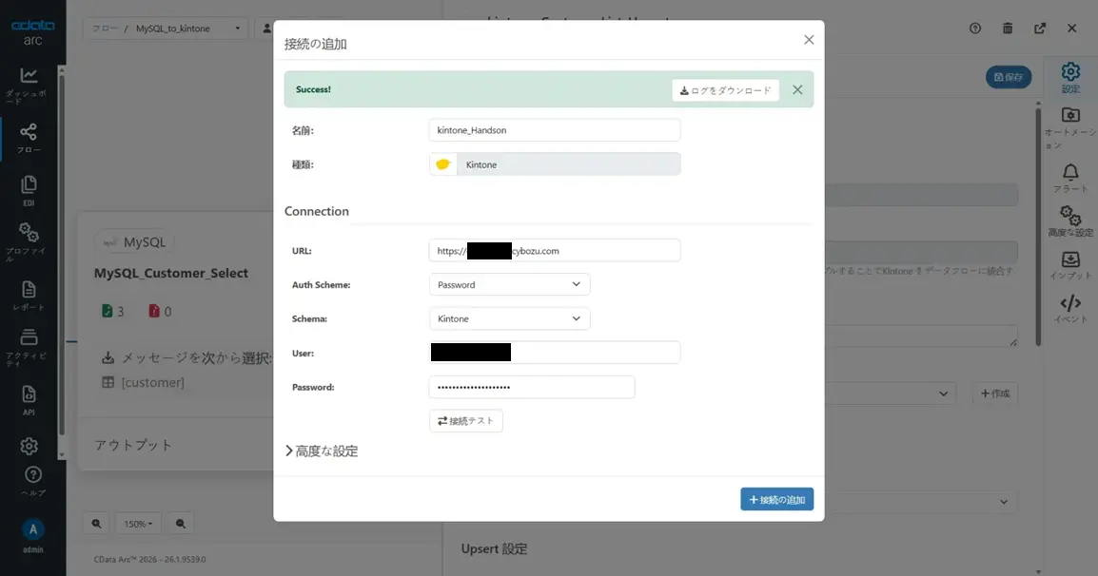Click the red failed files count icon
This screenshot has height=576, width=1098.
tap(154, 311)
